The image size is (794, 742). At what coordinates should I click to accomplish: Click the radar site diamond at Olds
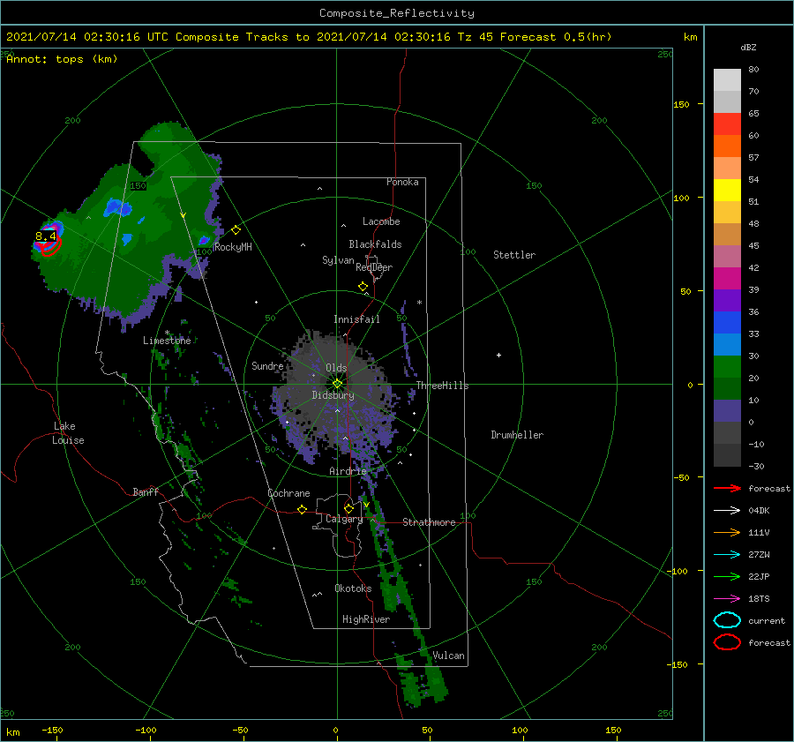pos(337,384)
